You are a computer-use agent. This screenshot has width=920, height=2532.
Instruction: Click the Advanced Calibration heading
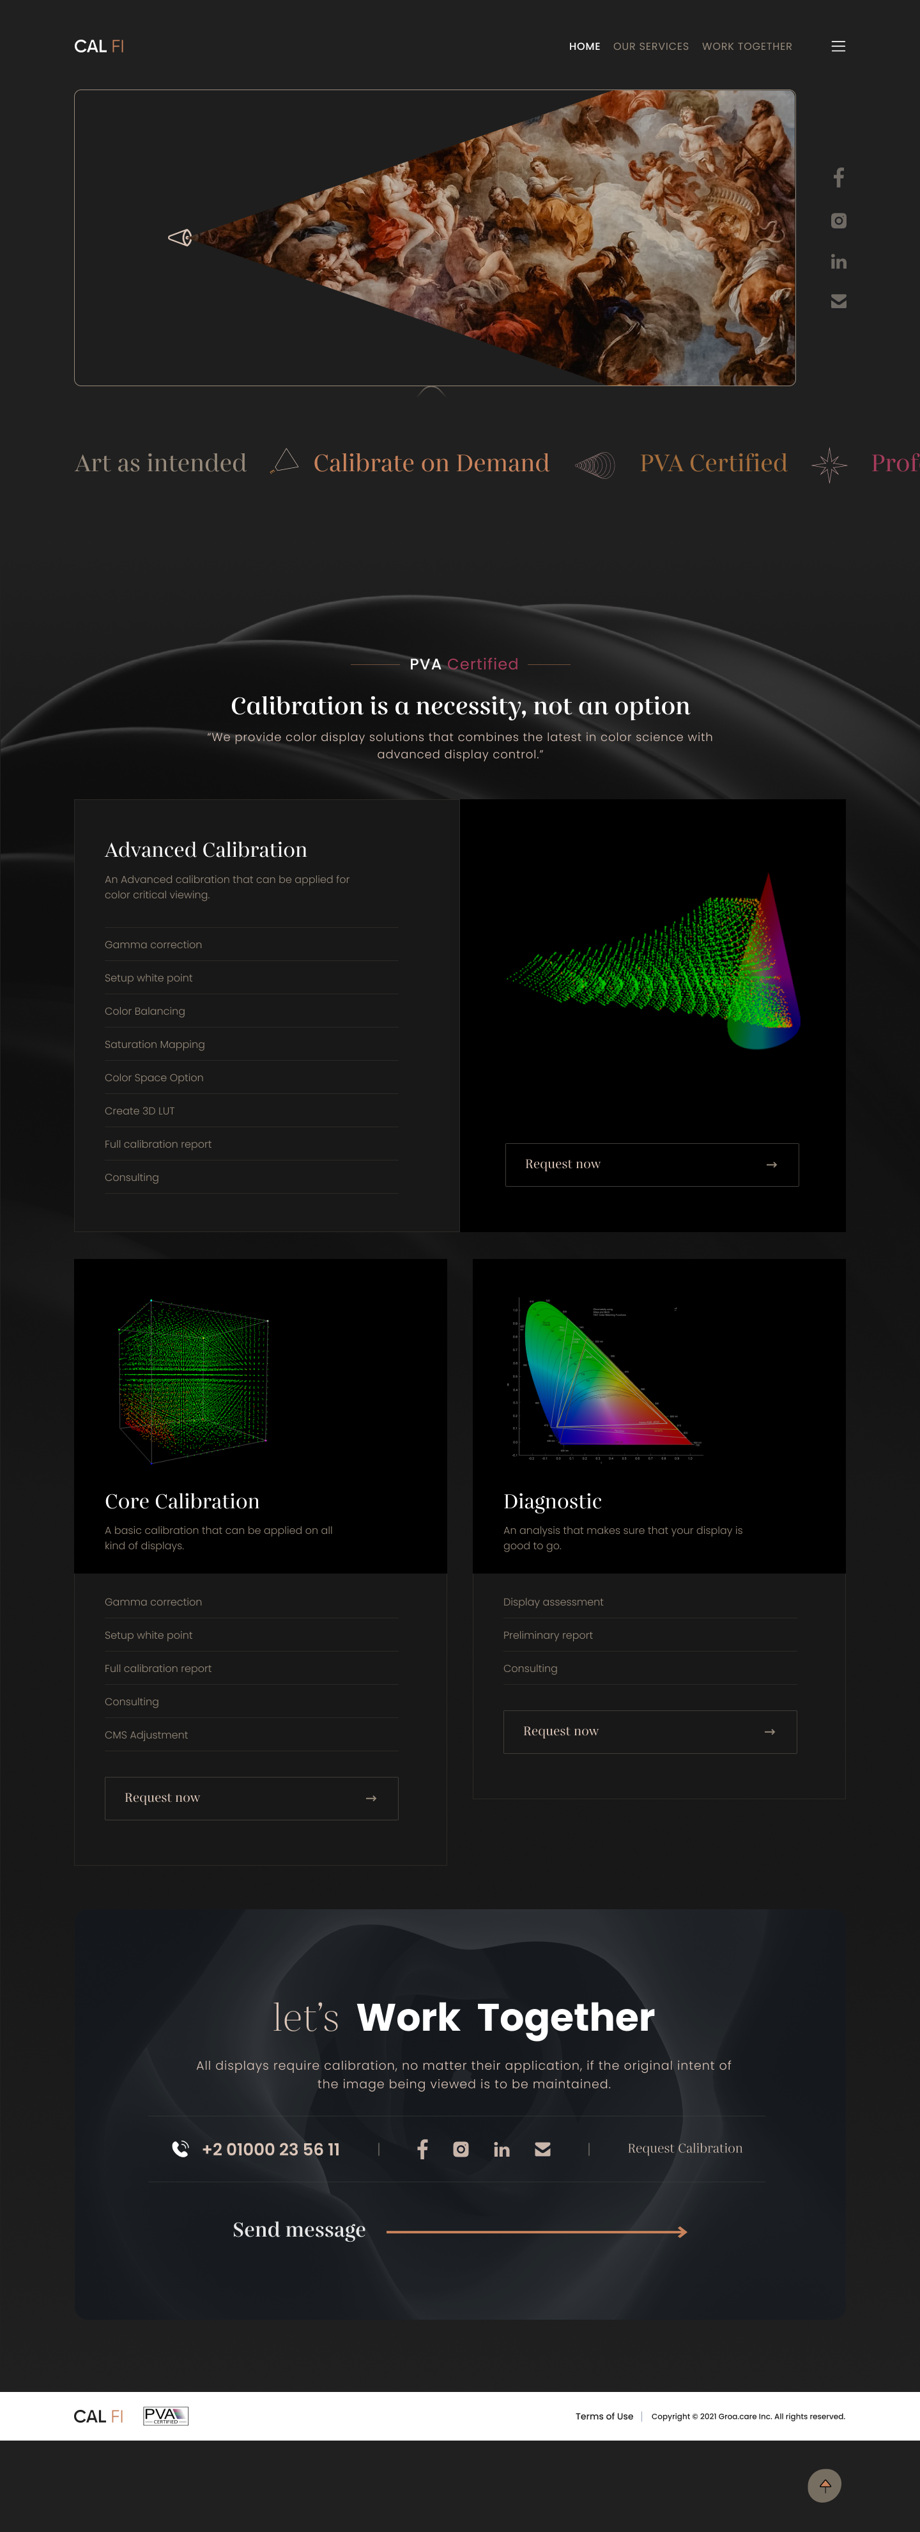[206, 849]
